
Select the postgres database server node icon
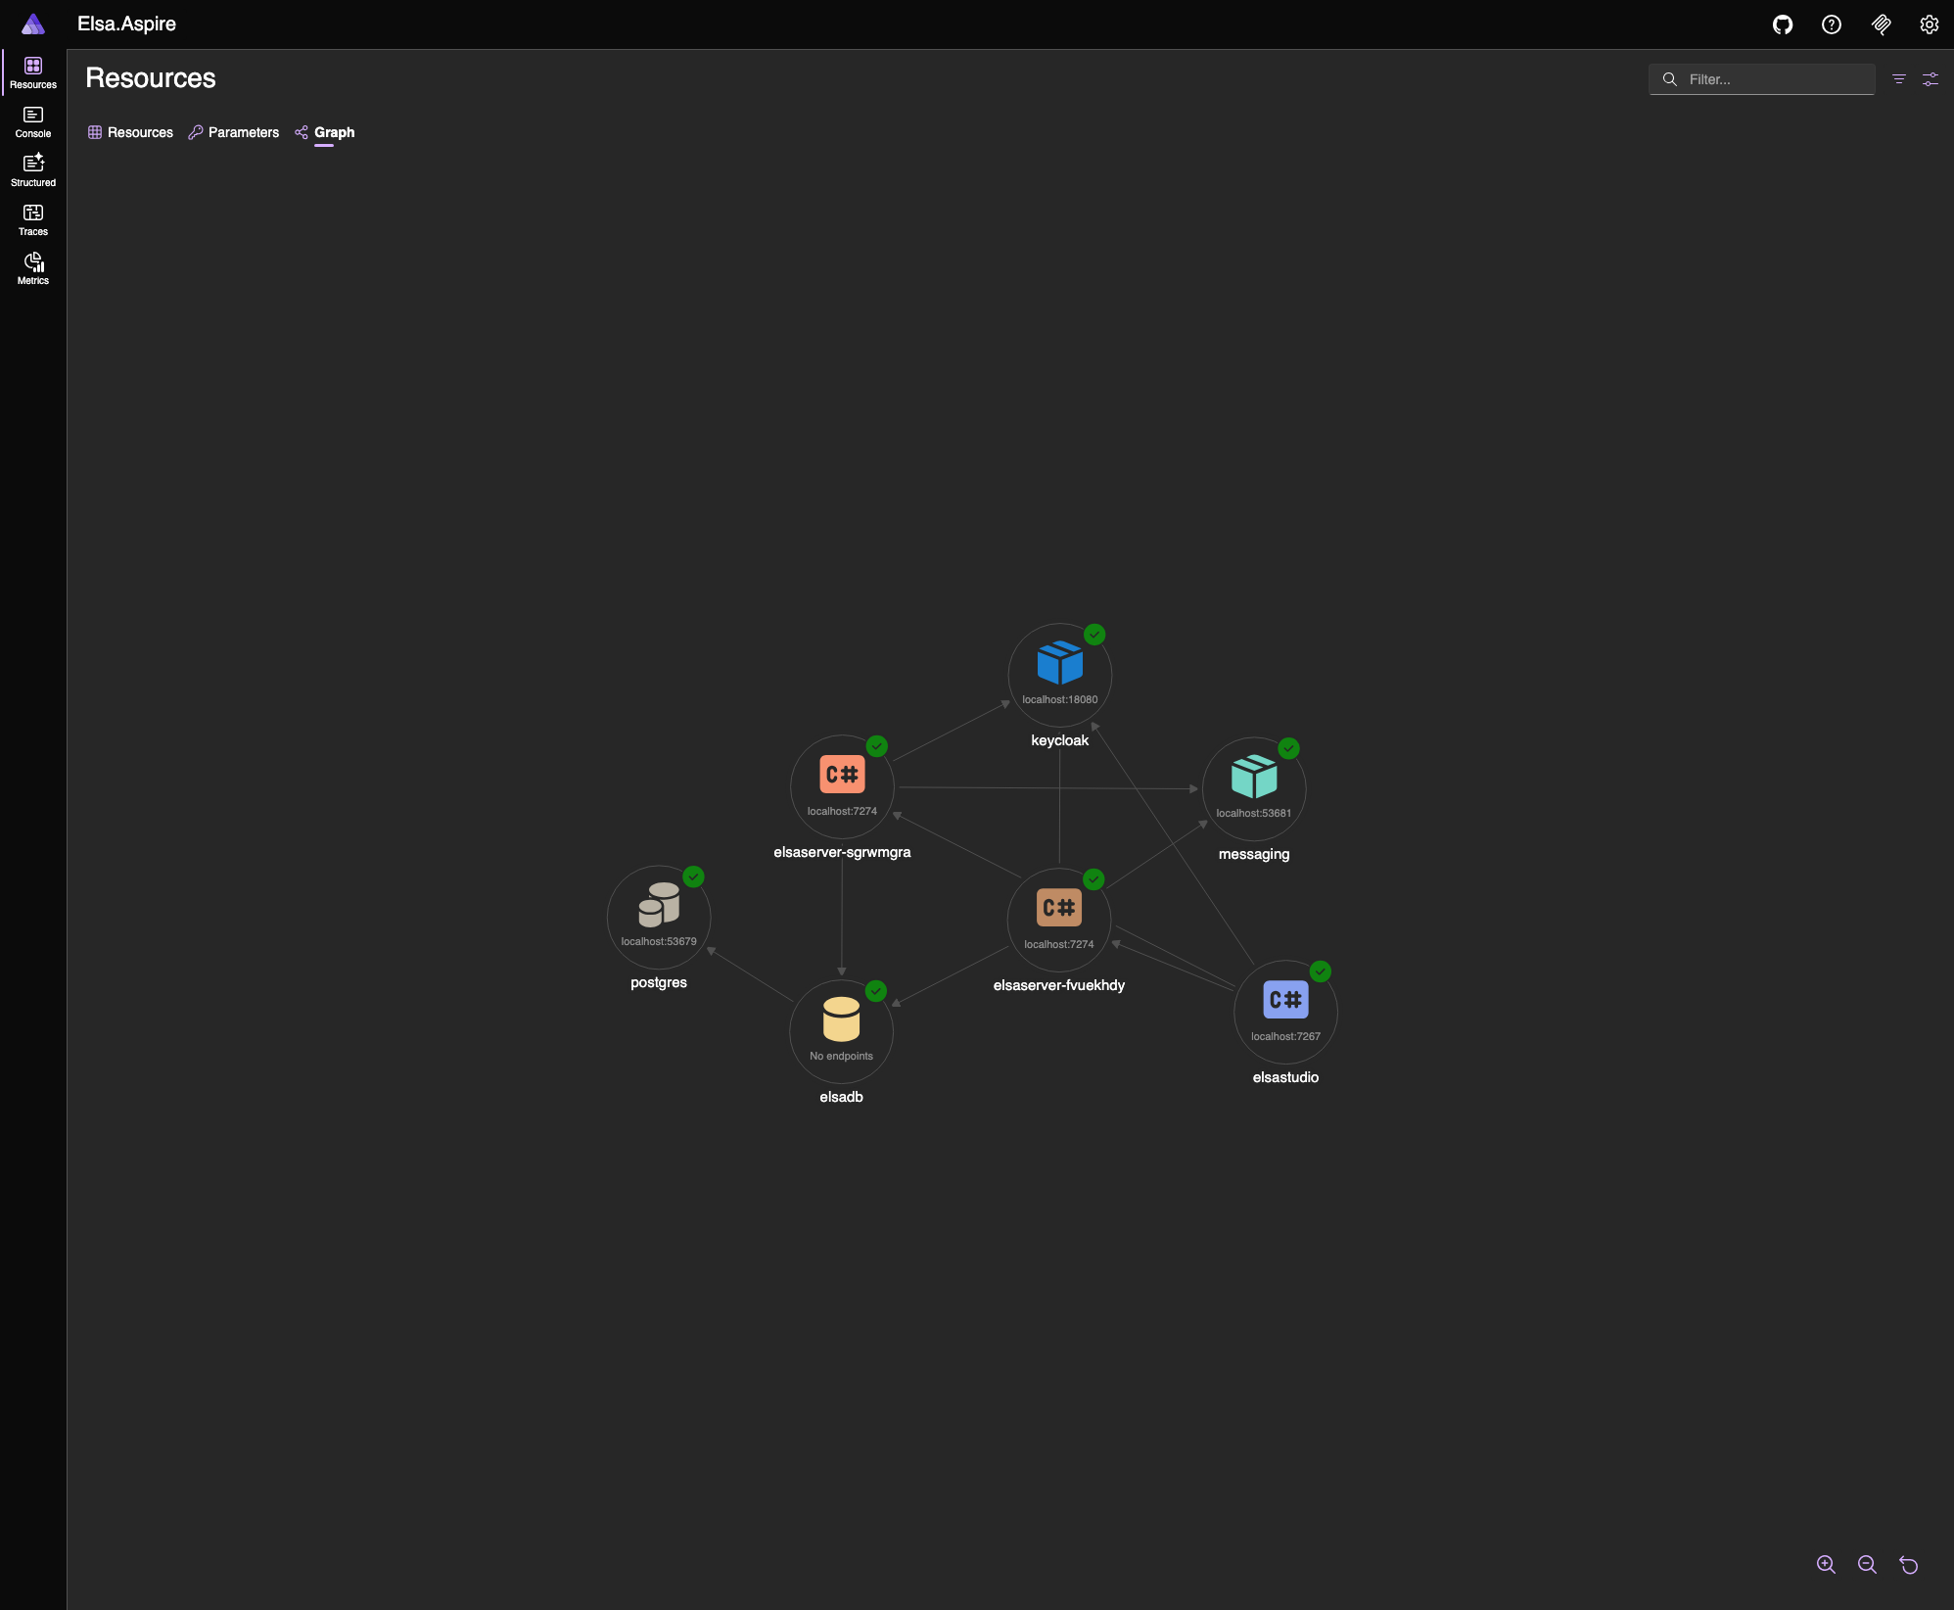coord(659,905)
